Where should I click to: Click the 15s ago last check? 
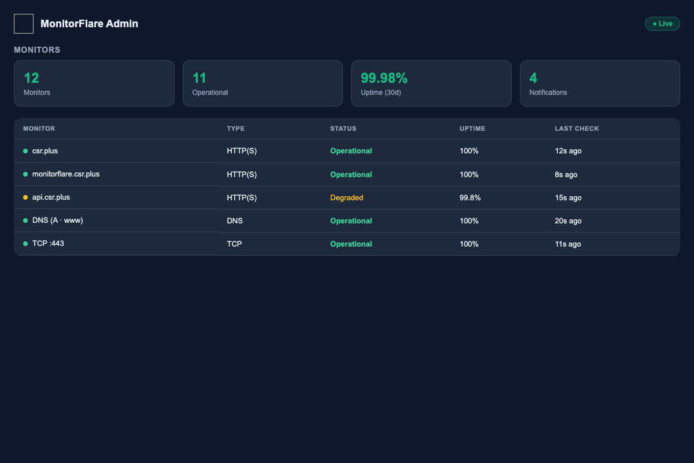(x=568, y=198)
